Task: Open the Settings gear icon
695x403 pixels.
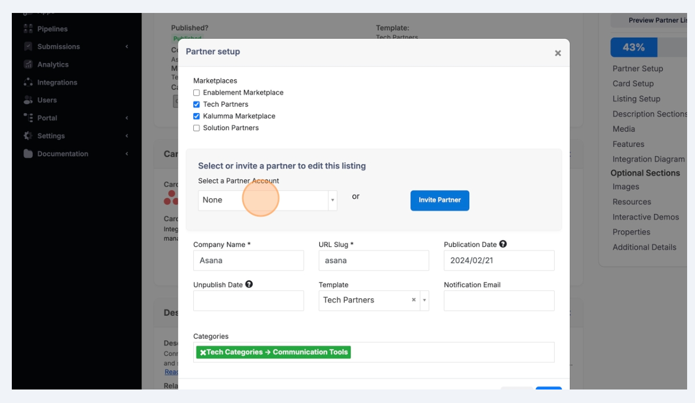Action: [x=28, y=136]
